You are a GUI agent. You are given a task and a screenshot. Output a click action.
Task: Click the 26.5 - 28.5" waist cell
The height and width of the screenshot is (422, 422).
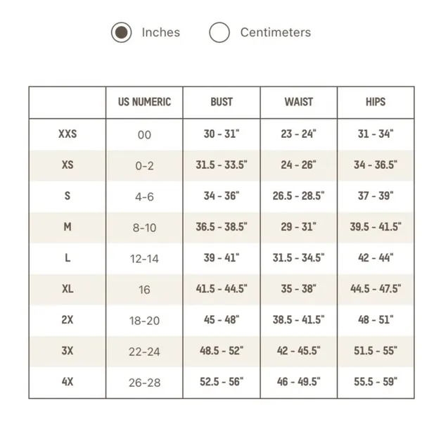299,196
